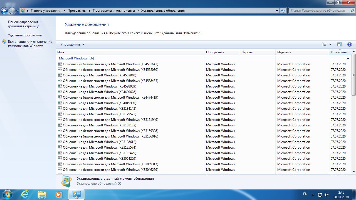The image size is (356, 200).
Task: Open Windows Explorer from the taskbar
Action: click(42, 194)
